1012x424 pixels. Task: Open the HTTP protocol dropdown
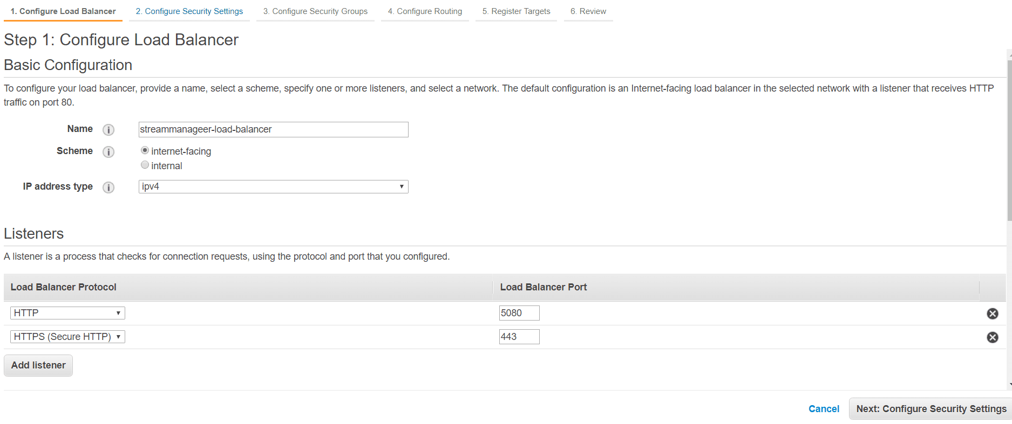tap(67, 313)
